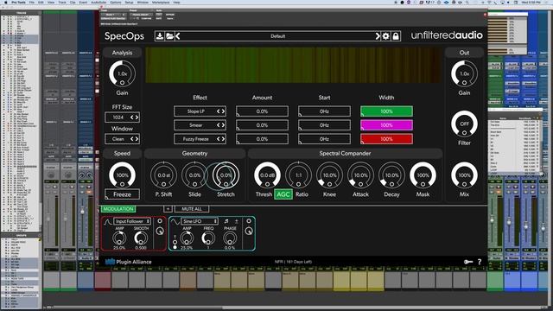553x311 pixels.
Task: Click the Speed 100% knob
Action: (122, 175)
